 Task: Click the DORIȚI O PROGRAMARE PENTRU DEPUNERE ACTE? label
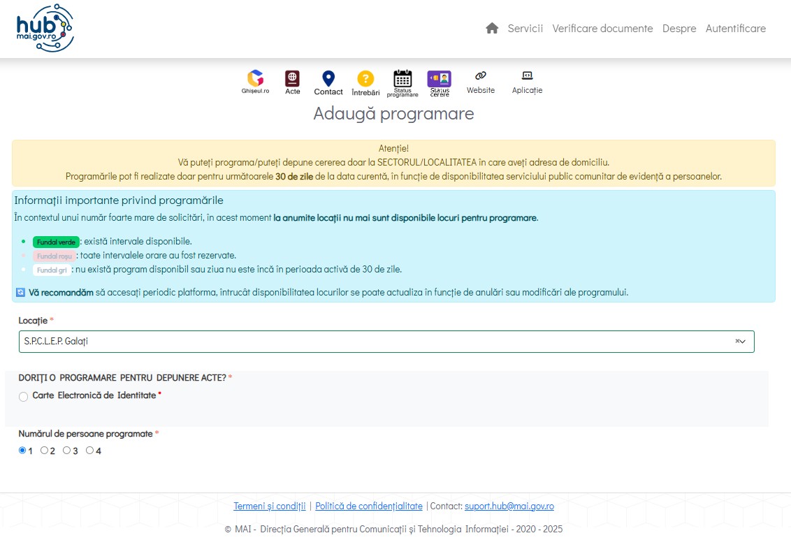[122, 378]
